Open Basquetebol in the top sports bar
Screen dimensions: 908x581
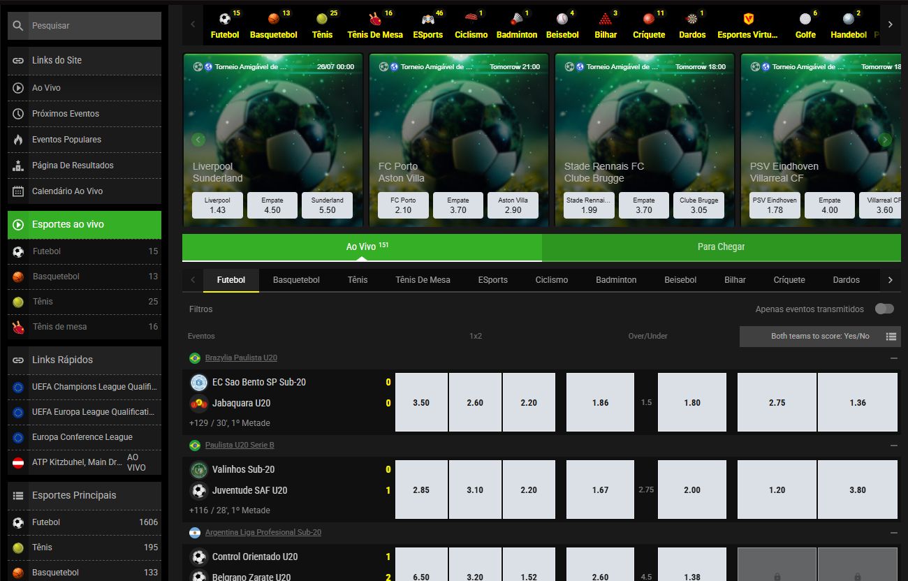[x=273, y=26]
